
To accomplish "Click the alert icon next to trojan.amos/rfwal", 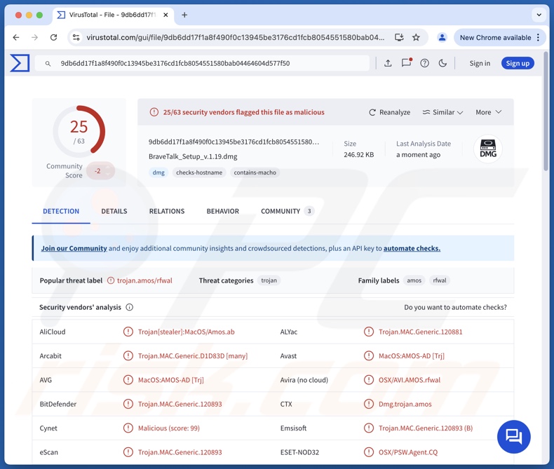I will (x=111, y=280).
